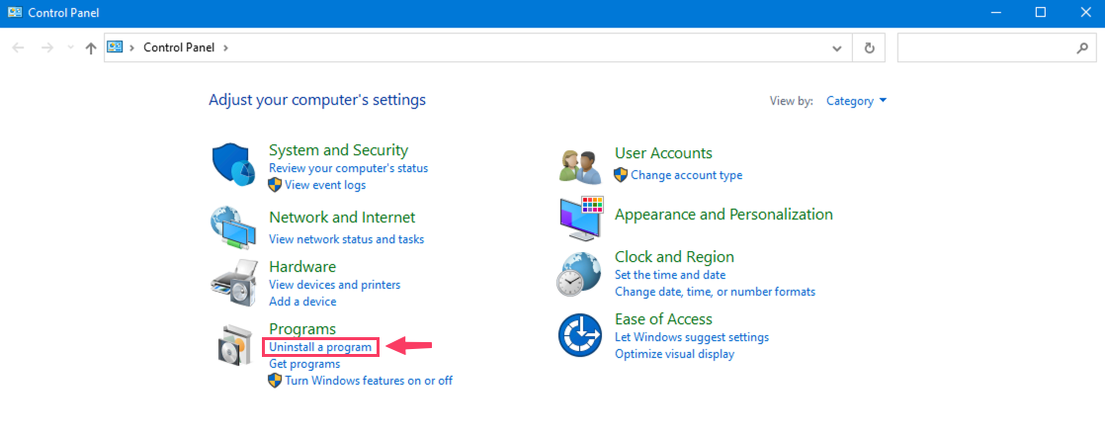This screenshot has width=1105, height=440.
Task: Open the recent locations dropdown arrow
Action: [x=70, y=47]
